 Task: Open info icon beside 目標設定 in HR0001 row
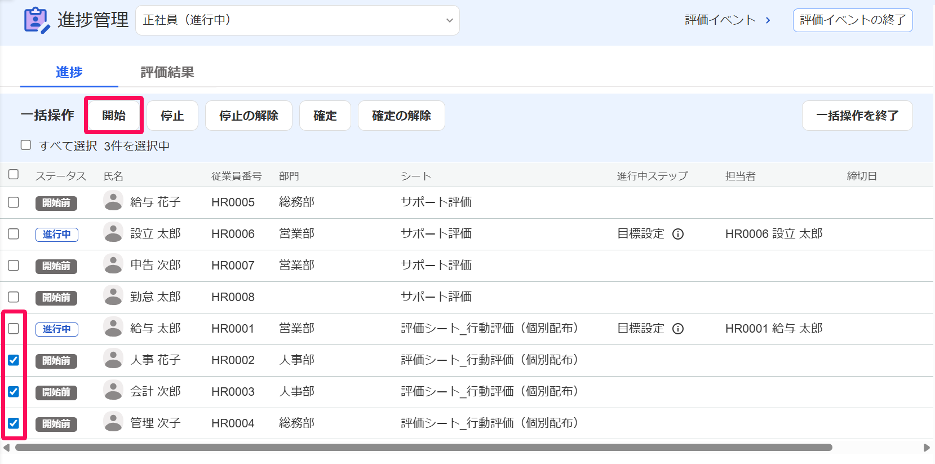coord(678,329)
